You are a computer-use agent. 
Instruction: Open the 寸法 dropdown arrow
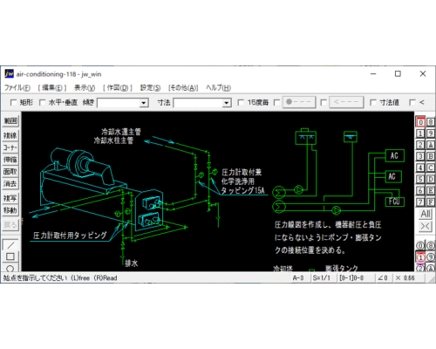(227, 103)
